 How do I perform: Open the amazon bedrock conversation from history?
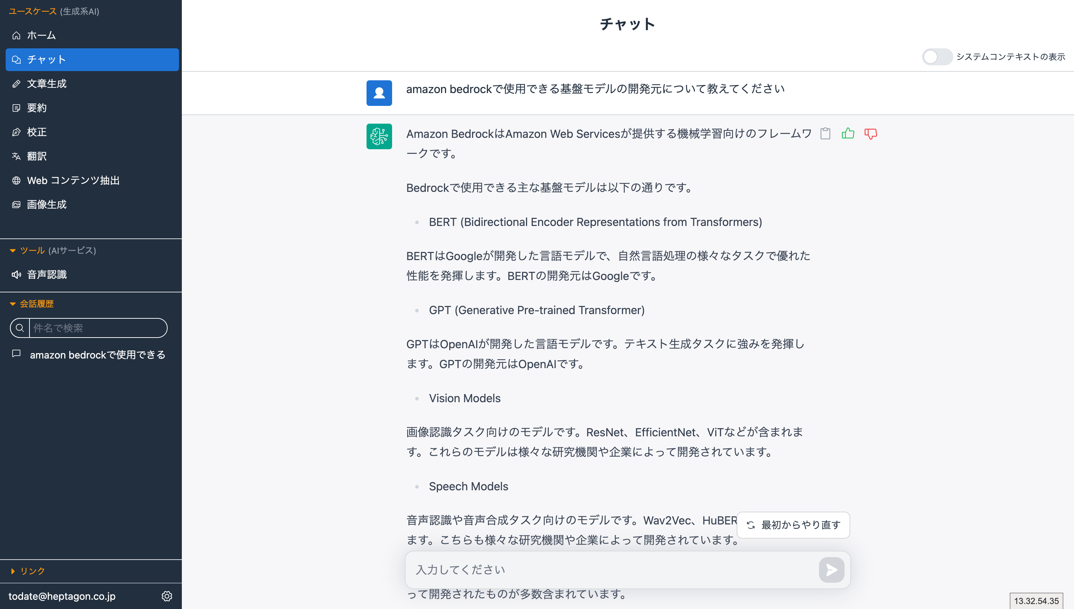point(97,355)
